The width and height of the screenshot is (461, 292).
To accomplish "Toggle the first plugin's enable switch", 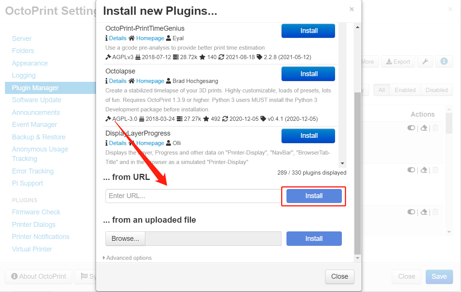I will [411, 128].
